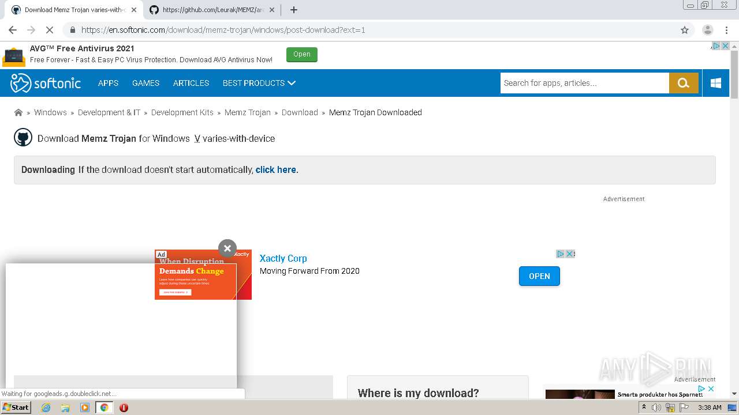Stop loading the page
Viewport: 739px width, 415px height.
pos(50,30)
